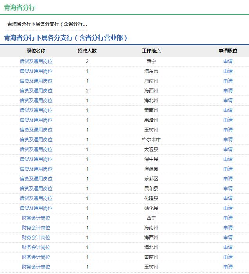Click 申请 for 信贷及通用岗位 in 海西州

228,91
